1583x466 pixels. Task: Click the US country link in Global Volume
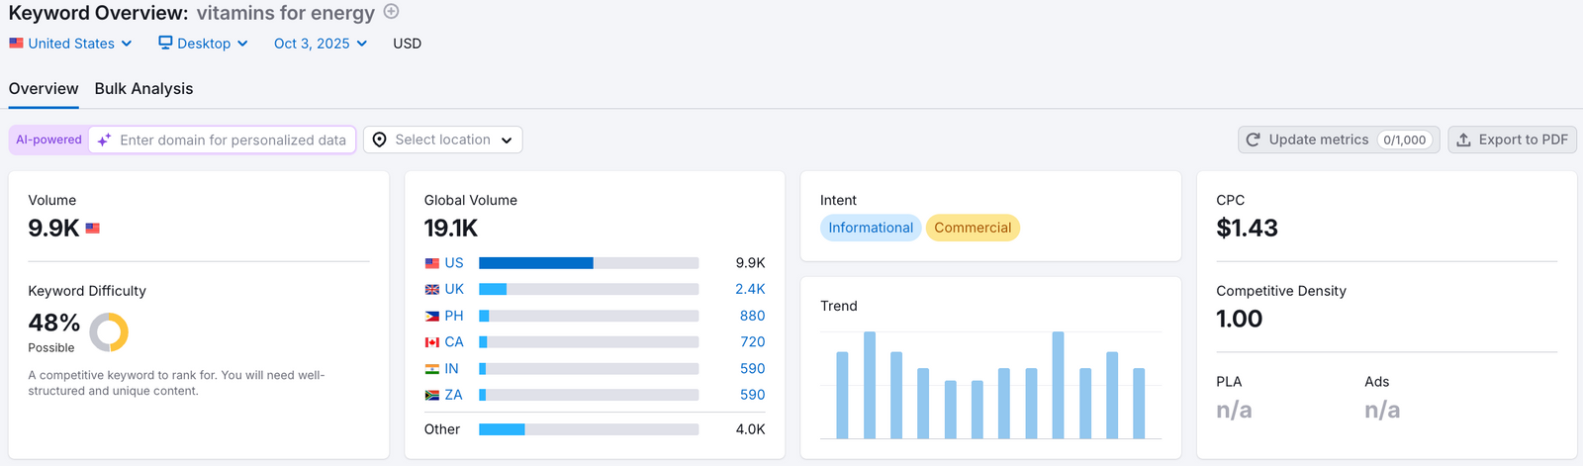(454, 263)
